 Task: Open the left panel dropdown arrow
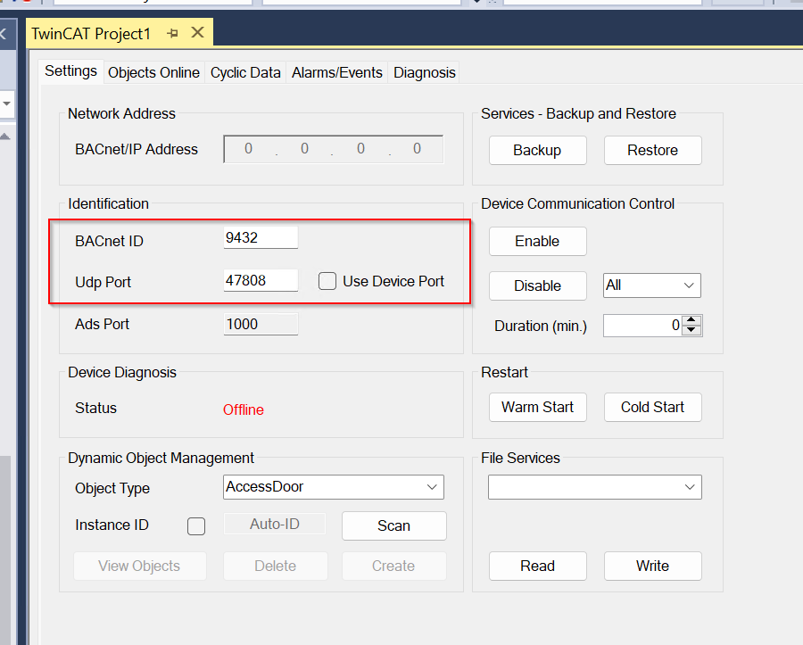pos(6,103)
